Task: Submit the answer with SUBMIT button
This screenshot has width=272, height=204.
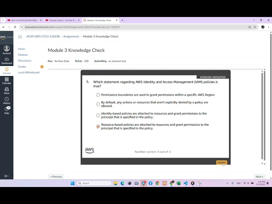Action: 221,162
